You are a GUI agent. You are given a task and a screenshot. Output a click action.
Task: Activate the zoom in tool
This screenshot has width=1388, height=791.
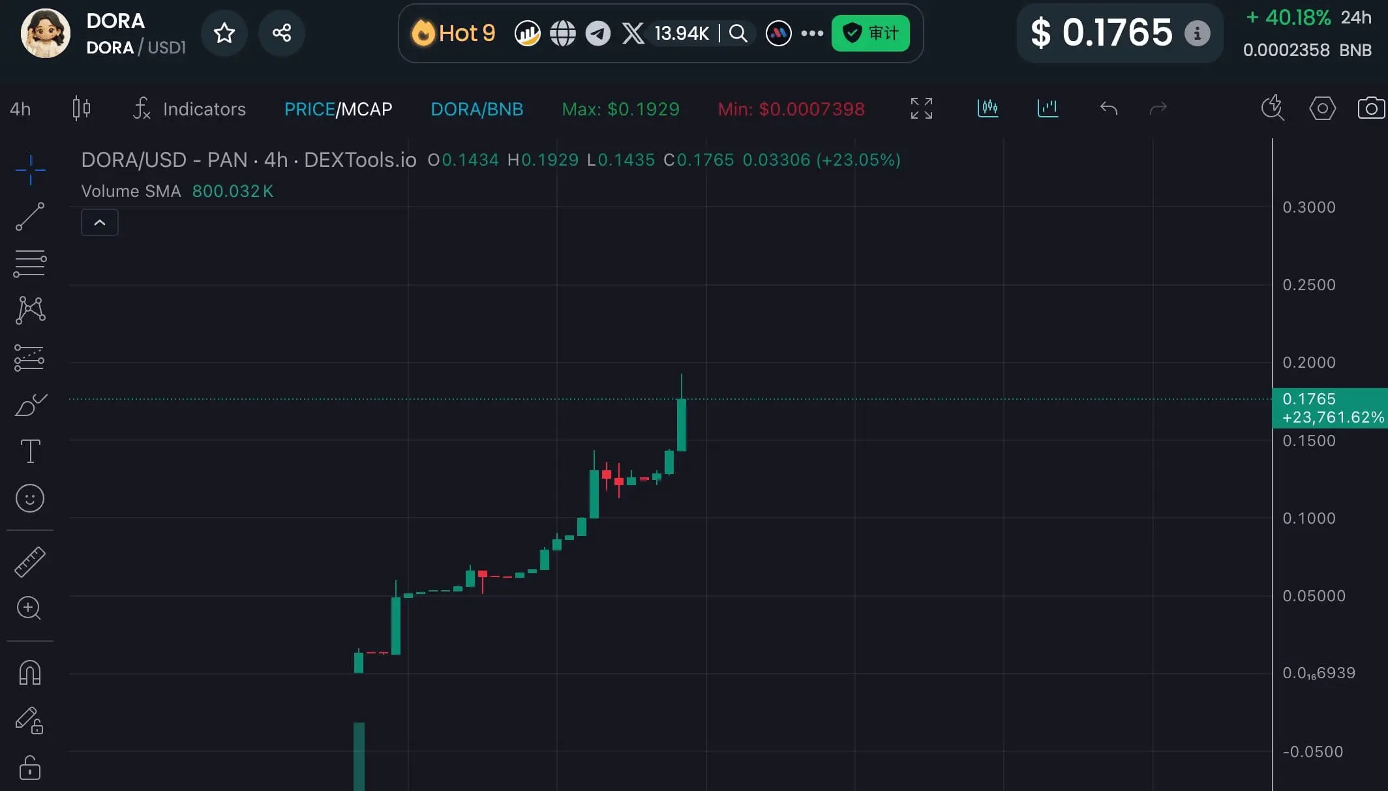(x=29, y=608)
